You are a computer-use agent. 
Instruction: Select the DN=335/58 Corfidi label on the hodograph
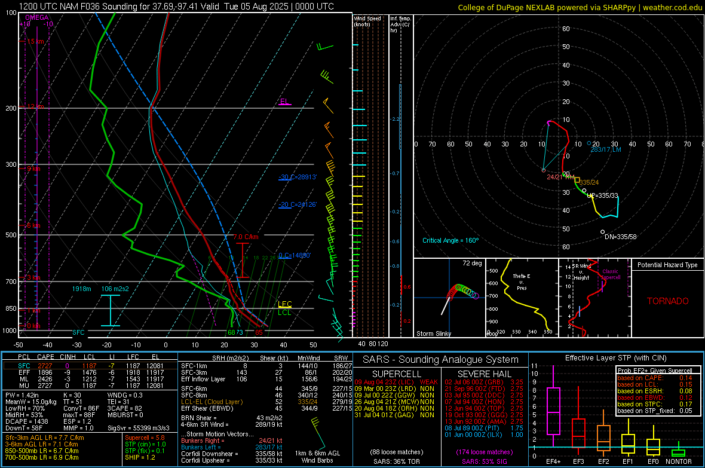(621, 237)
